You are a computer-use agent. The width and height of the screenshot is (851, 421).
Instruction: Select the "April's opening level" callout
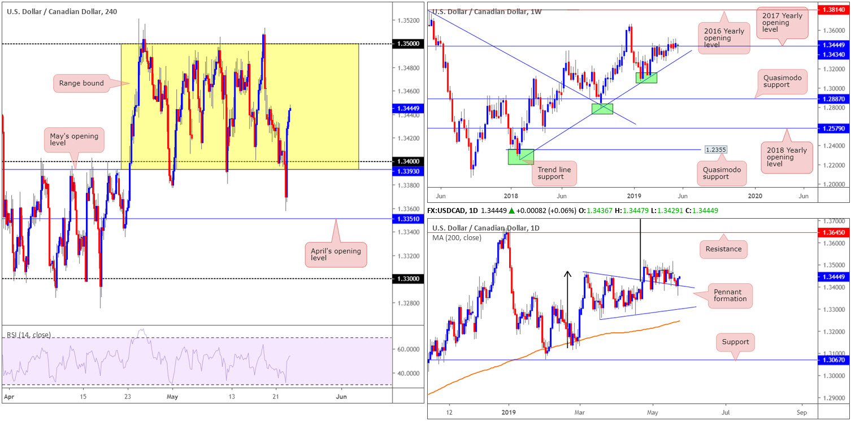point(335,255)
